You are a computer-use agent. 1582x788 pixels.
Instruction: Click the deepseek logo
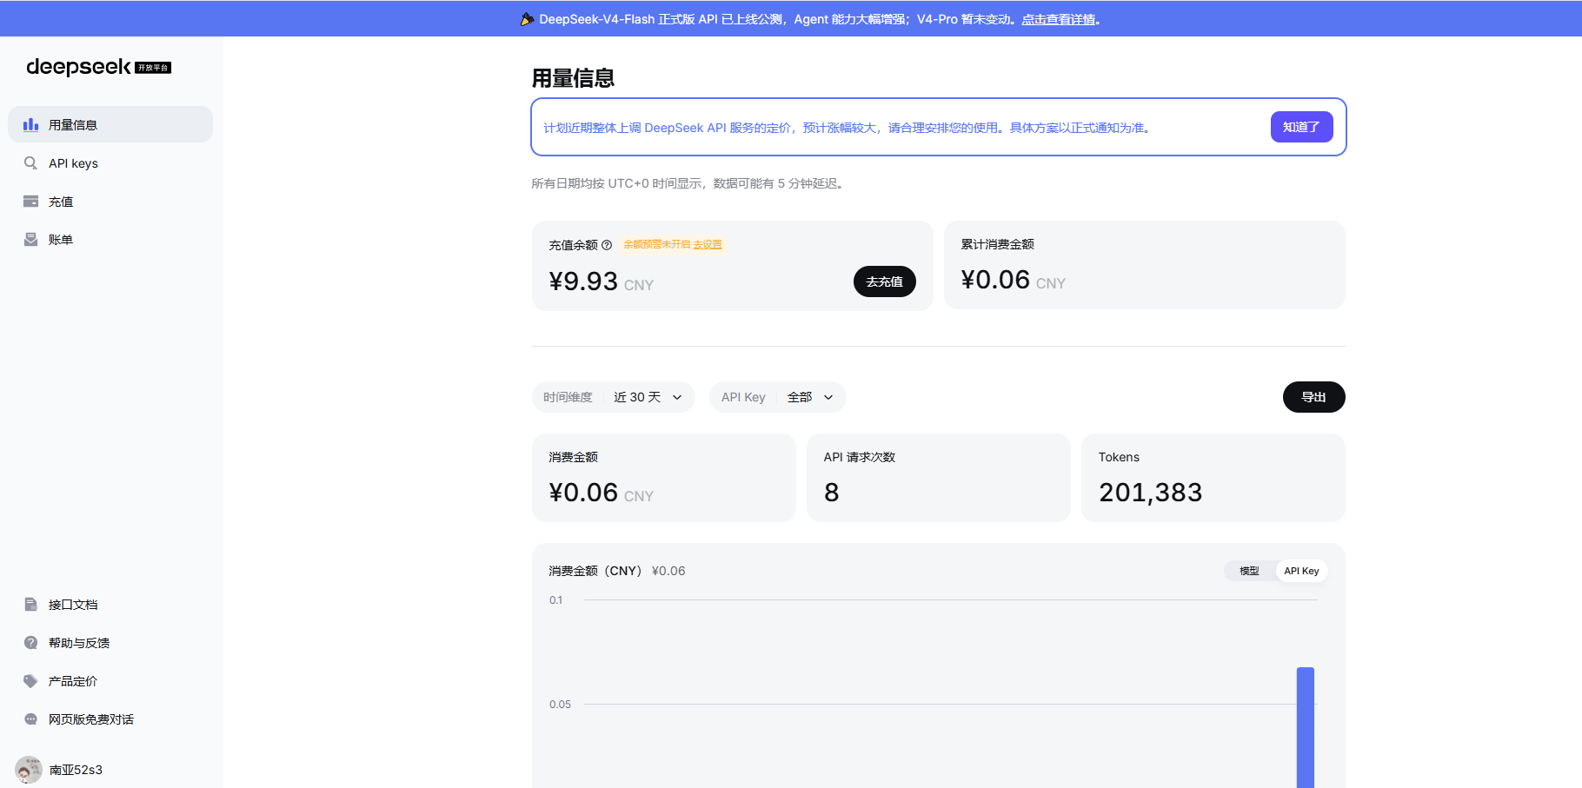tap(78, 67)
